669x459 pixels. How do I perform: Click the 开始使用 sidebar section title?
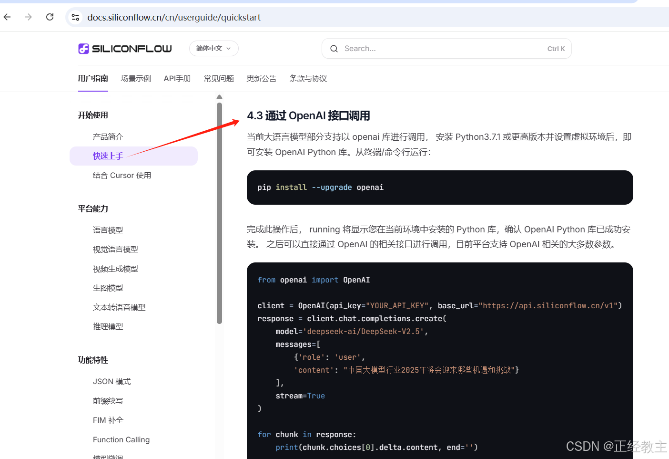coord(93,115)
